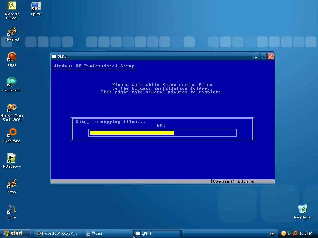Switch to QtEmu taskbar button
The image size is (318, 238).
pyautogui.click(x=107, y=234)
